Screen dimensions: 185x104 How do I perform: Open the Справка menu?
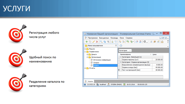[129, 38]
